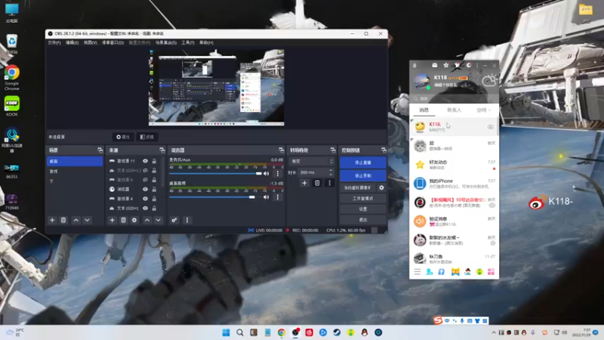Open 工具(T) menu in OBS
This screenshot has height=340, width=604.
(x=188, y=43)
